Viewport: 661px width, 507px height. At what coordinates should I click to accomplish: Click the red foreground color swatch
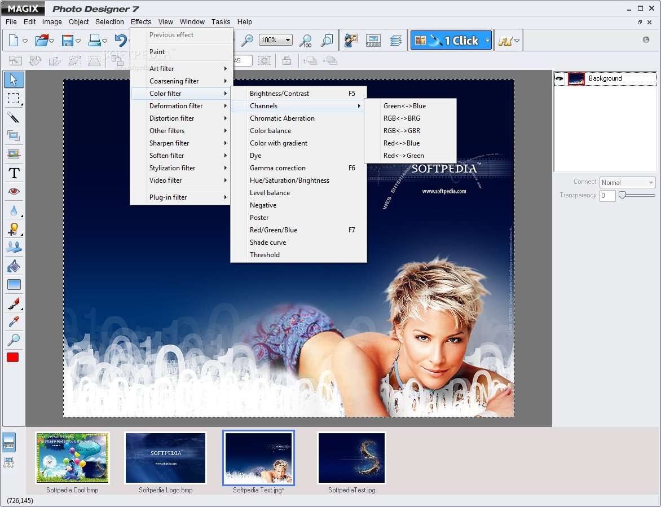pyautogui.click(x=13, y=358)
